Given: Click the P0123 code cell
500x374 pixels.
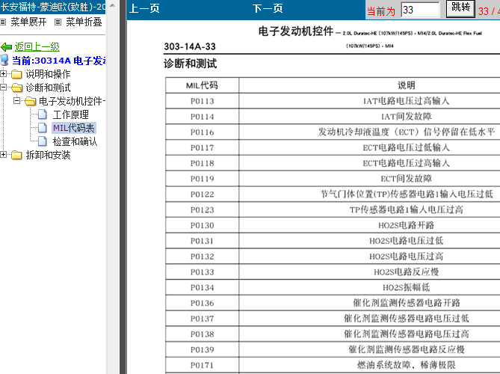Looking at the screenshot, I should [202, 209].
